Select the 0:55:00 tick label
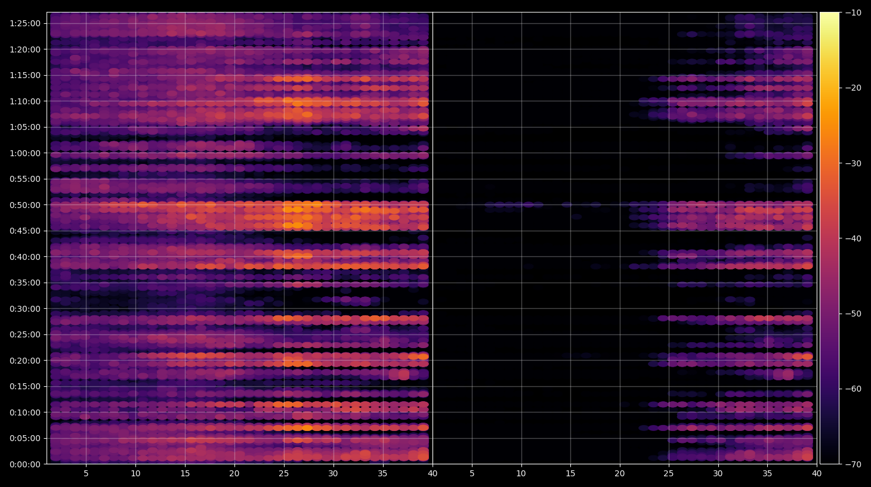This screenshot has height=487, width=871. 25,179
